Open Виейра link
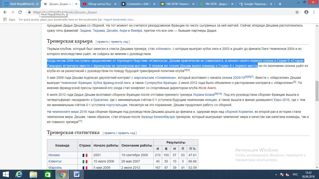 pyautogui.click(x=136, y=31)
